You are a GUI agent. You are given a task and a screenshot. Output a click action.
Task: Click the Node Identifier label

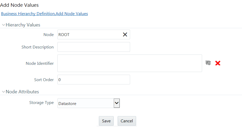(x=40, y=63)
